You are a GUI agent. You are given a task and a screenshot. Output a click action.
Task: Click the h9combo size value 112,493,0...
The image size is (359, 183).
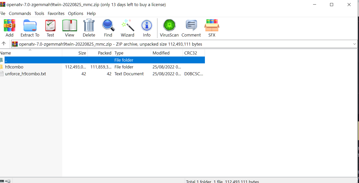tap(76, 67)
